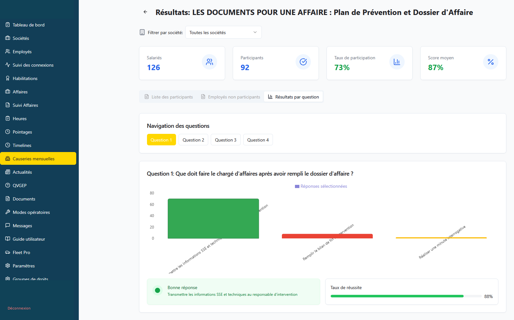Click the thin yellow bar in chart
Image resolution: width=514 pixels, height=320 pixels.
[x=441, y=238]
